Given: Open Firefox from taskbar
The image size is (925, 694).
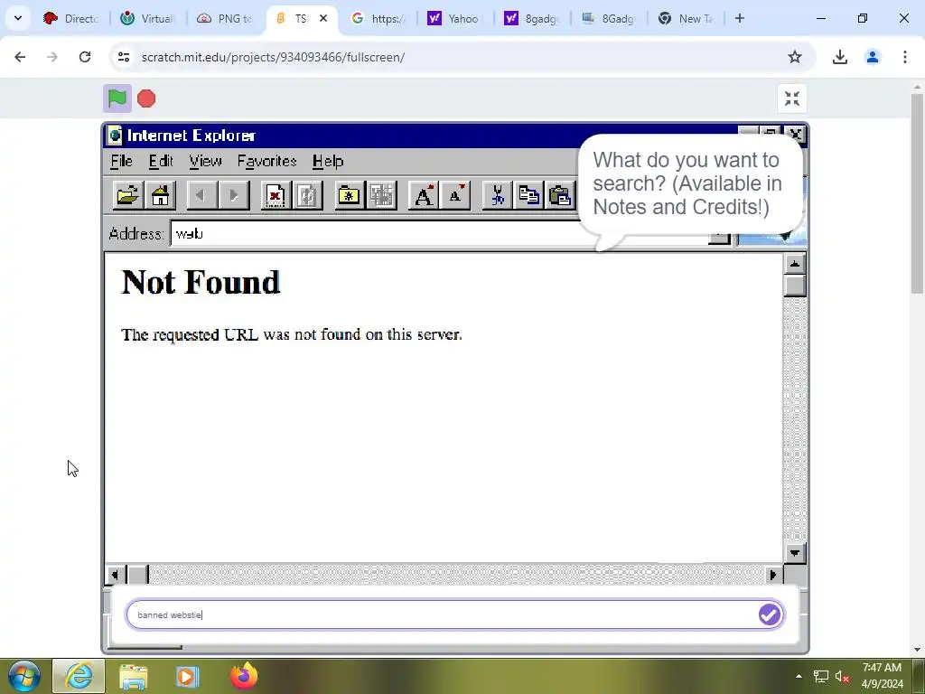Looking at the screenshot, I should 243,676.
